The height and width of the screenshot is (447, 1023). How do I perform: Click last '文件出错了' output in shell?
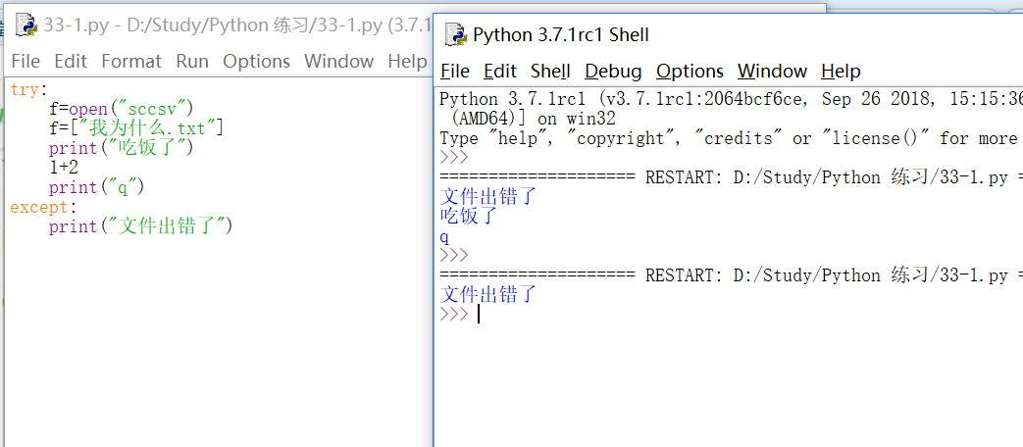click(x=488, y=294)
